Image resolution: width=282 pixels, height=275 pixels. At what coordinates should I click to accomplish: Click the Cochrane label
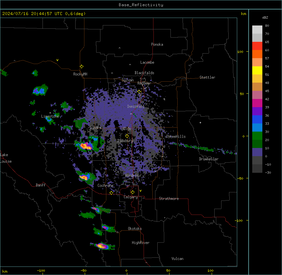point(105,186)
